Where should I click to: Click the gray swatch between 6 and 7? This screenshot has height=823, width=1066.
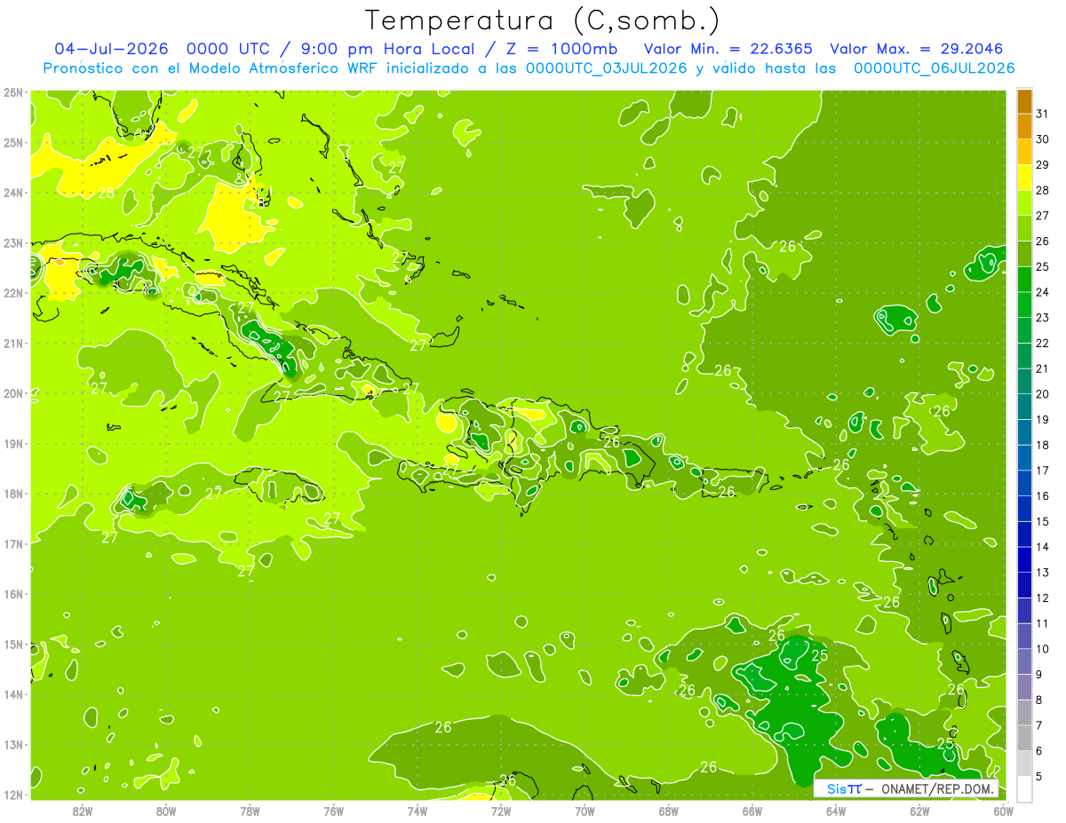[x=1024, y=738]
